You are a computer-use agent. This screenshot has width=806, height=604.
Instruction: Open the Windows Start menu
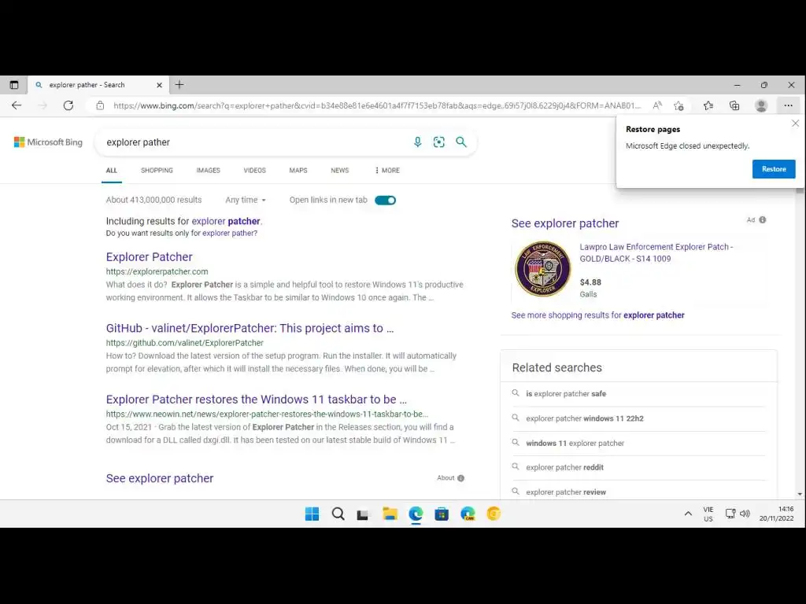(x=312, y=514)
